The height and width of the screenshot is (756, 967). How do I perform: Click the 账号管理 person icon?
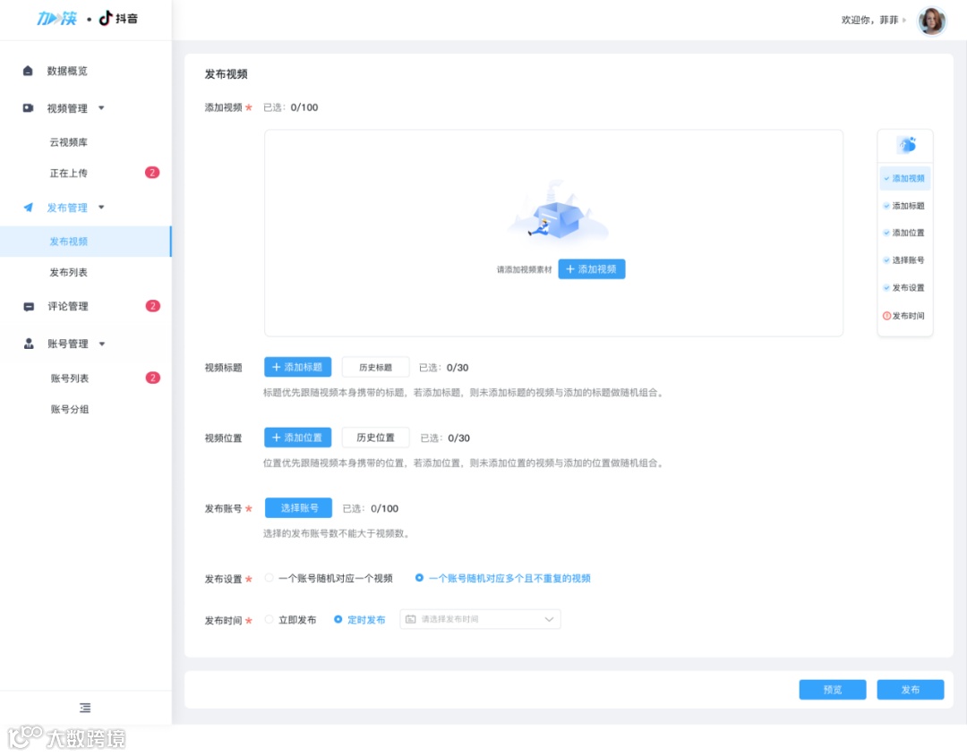(29, 344)
